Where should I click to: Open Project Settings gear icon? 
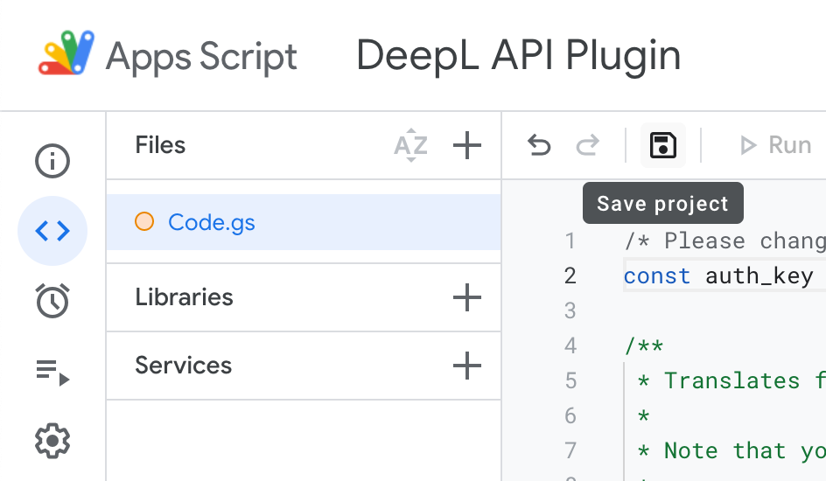[x=52, y=440]
